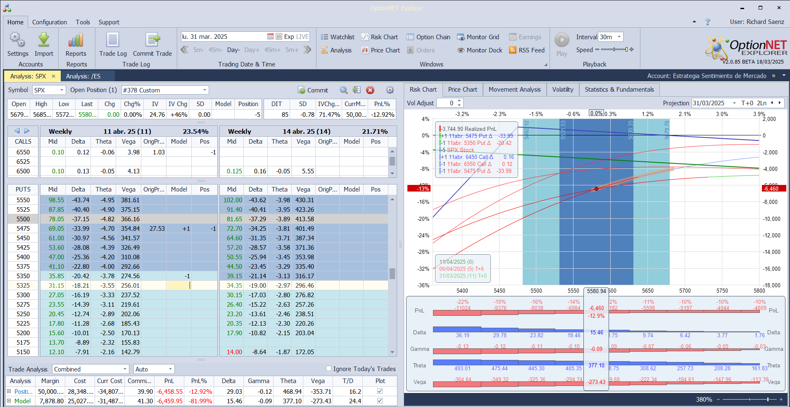790x407 pixels.
Task: Open the help question-mark icon
Action: [708, 22]
